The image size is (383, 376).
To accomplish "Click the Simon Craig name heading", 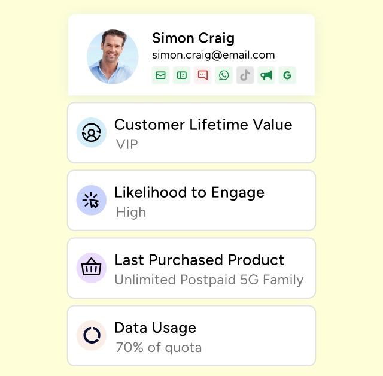I will pyautogui.click(x=193, y=38).
